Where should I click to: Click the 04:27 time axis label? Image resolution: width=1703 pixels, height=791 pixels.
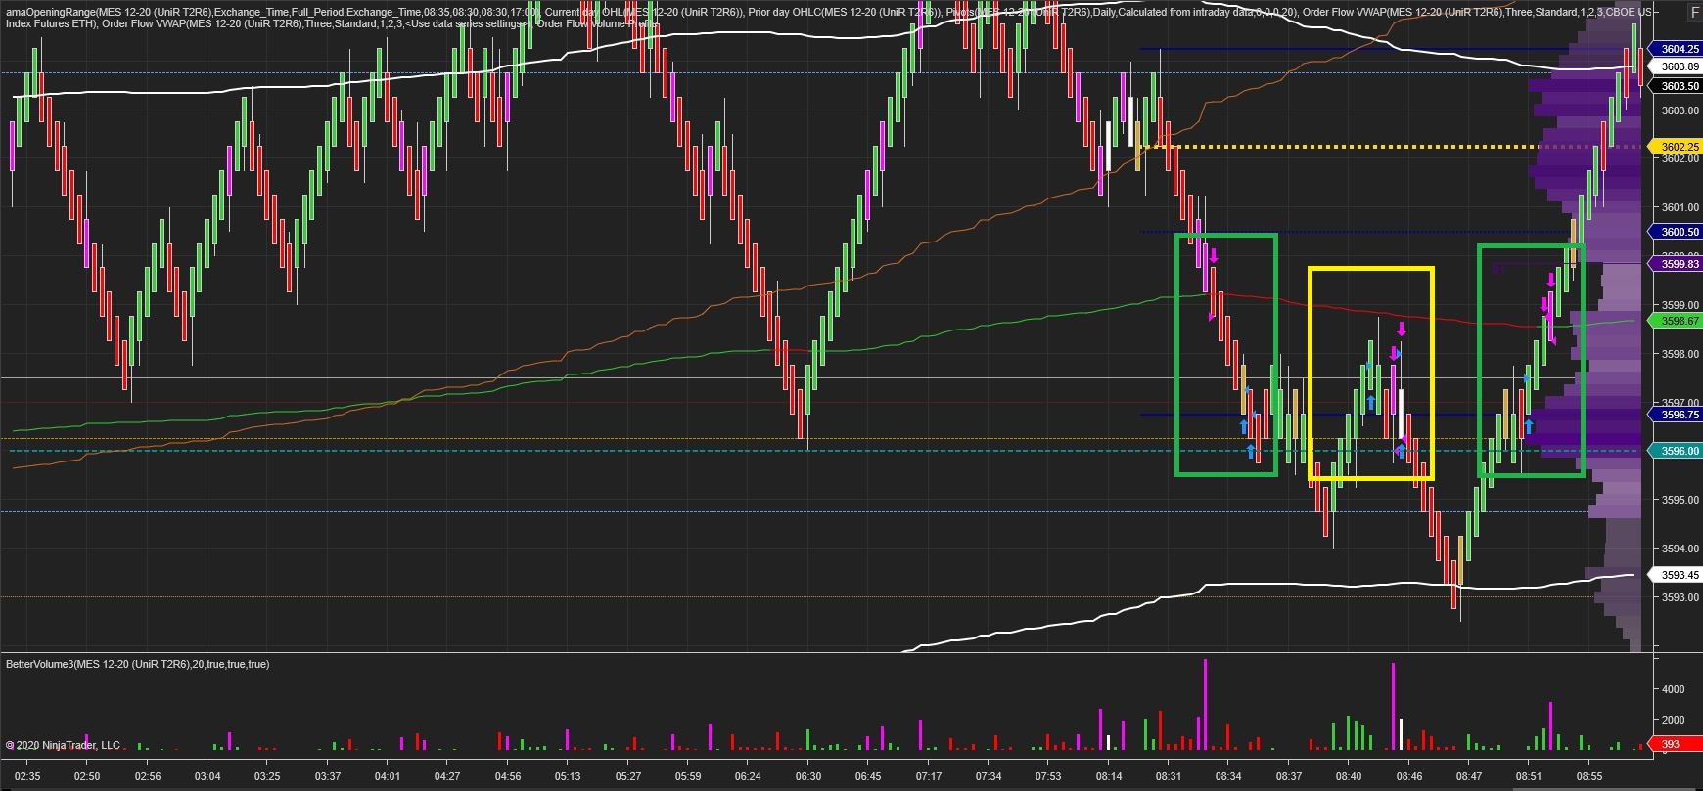click(x=446, y=776)
